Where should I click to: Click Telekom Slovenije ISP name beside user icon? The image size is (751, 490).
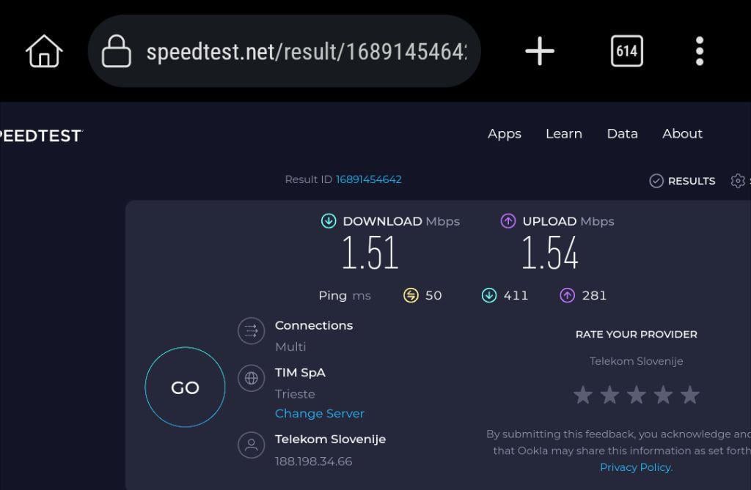click(x=330, y=439)
